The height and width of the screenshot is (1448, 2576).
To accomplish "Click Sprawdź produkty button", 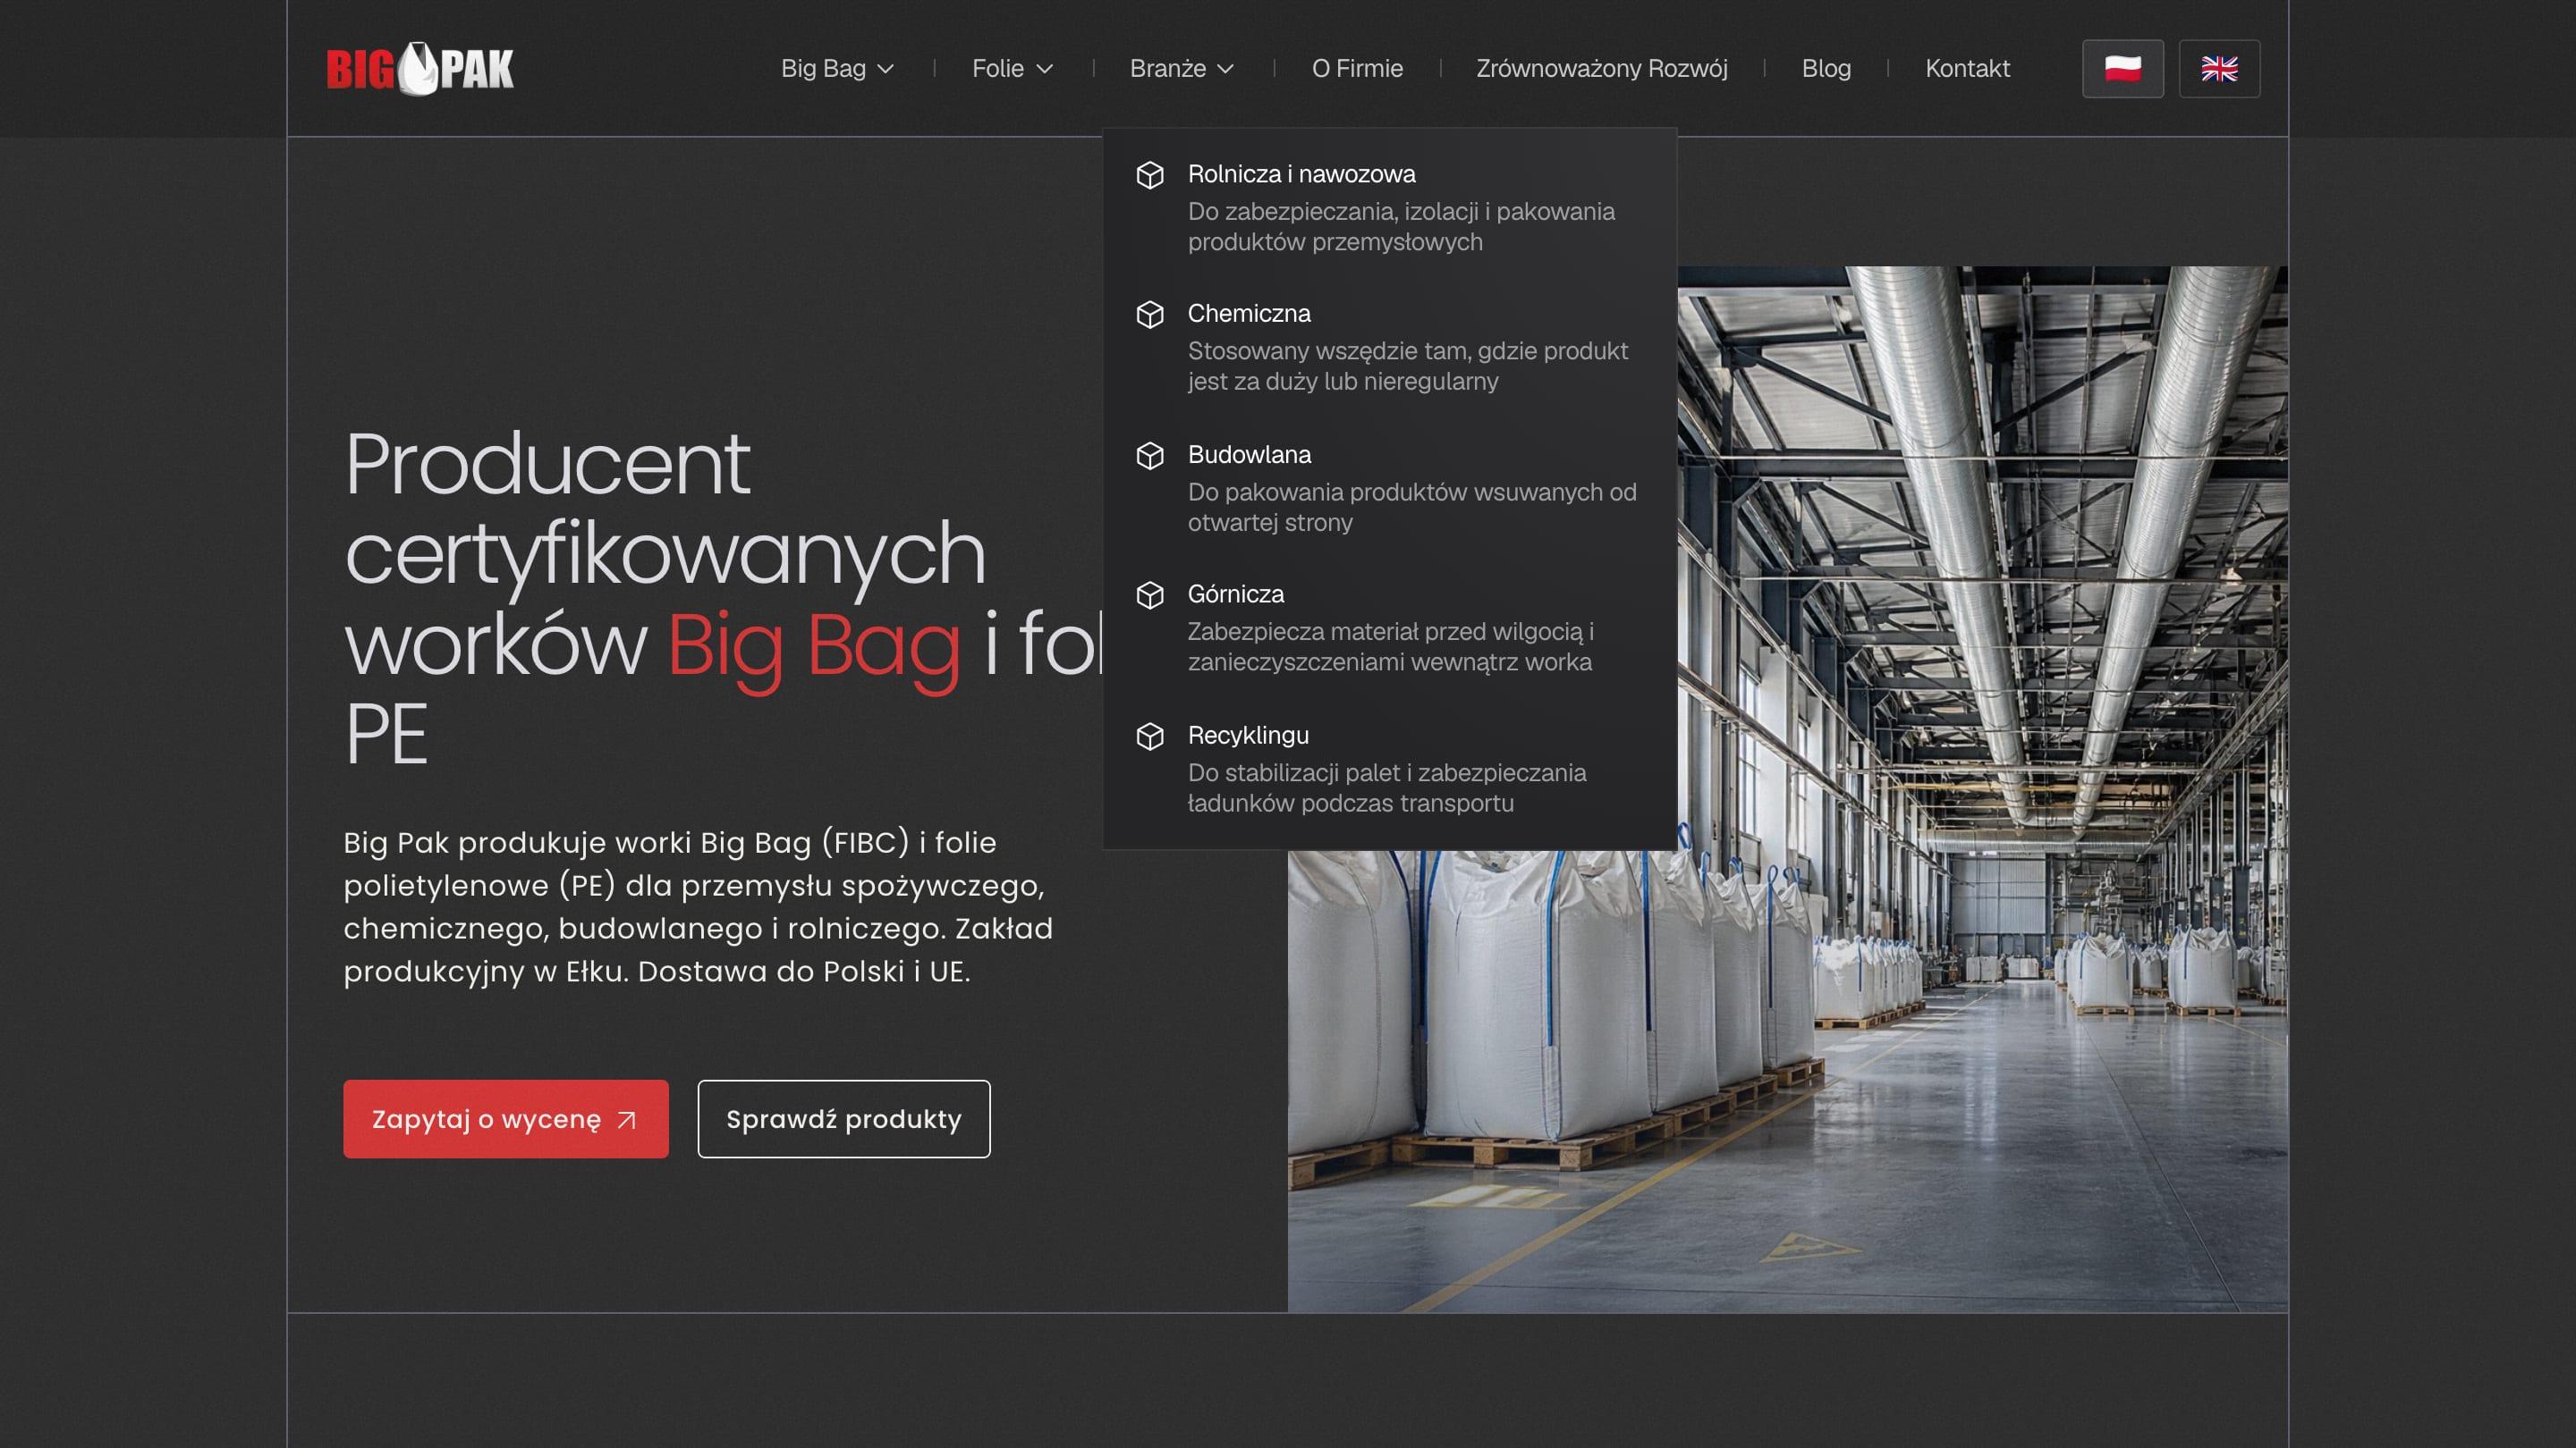I will point(844,1119).
